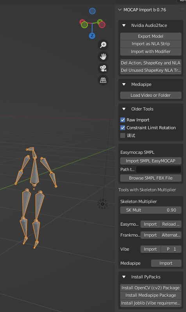Toggle the camera view icon

103,68
